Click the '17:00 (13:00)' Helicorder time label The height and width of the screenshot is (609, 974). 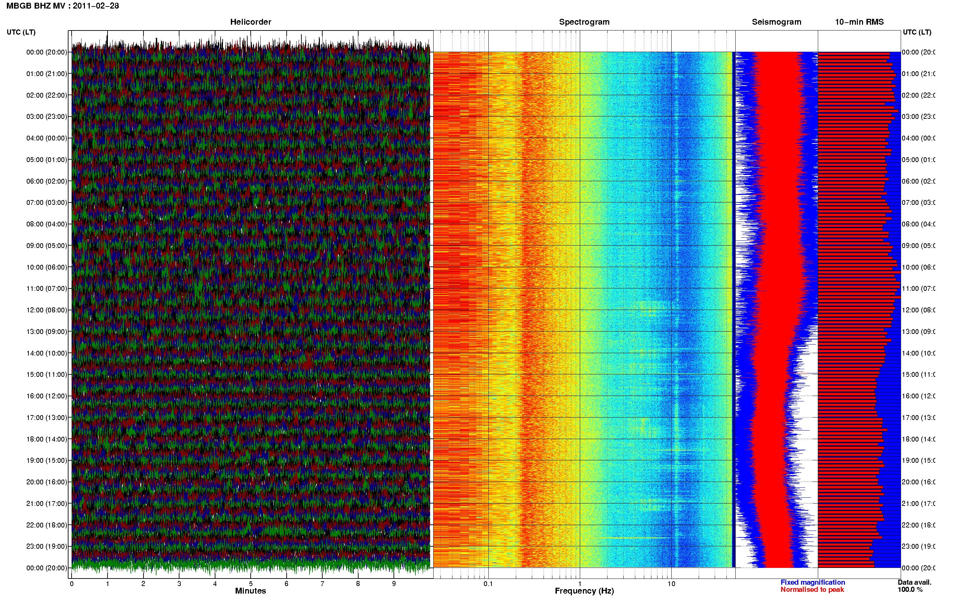pyautogui.click(x=47, y=418)
